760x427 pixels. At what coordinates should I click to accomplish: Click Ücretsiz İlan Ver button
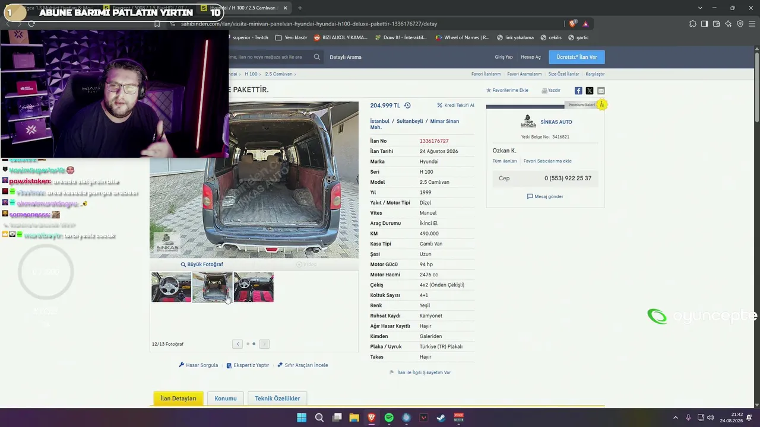(577, 57)
